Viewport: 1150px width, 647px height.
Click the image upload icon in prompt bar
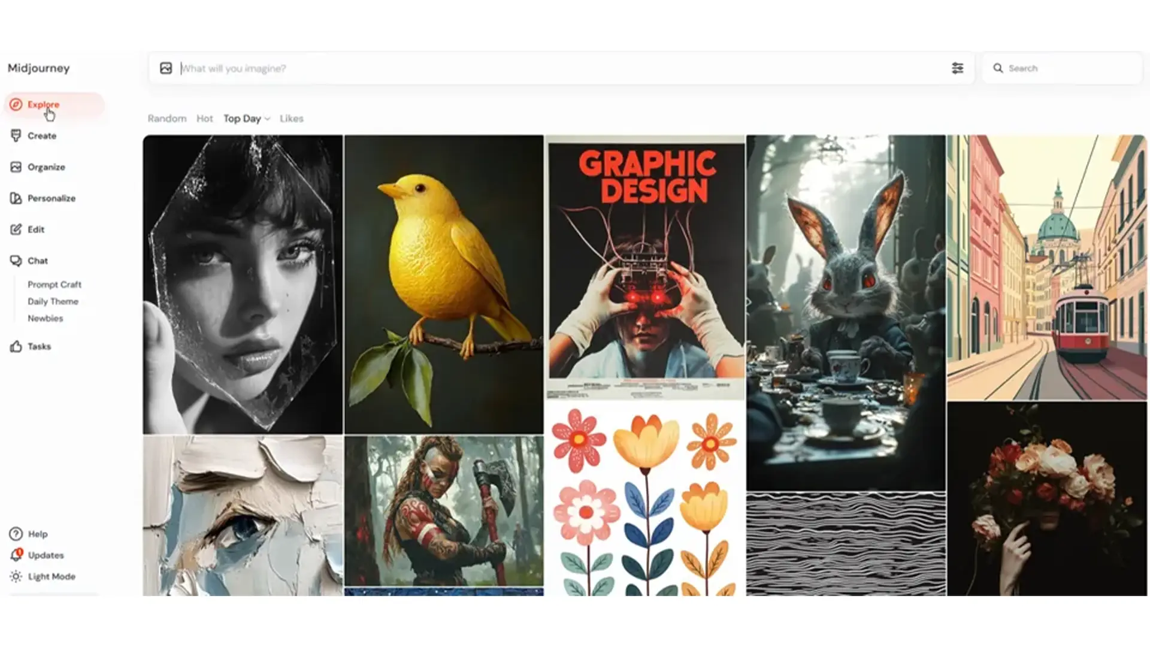[166, 68]
